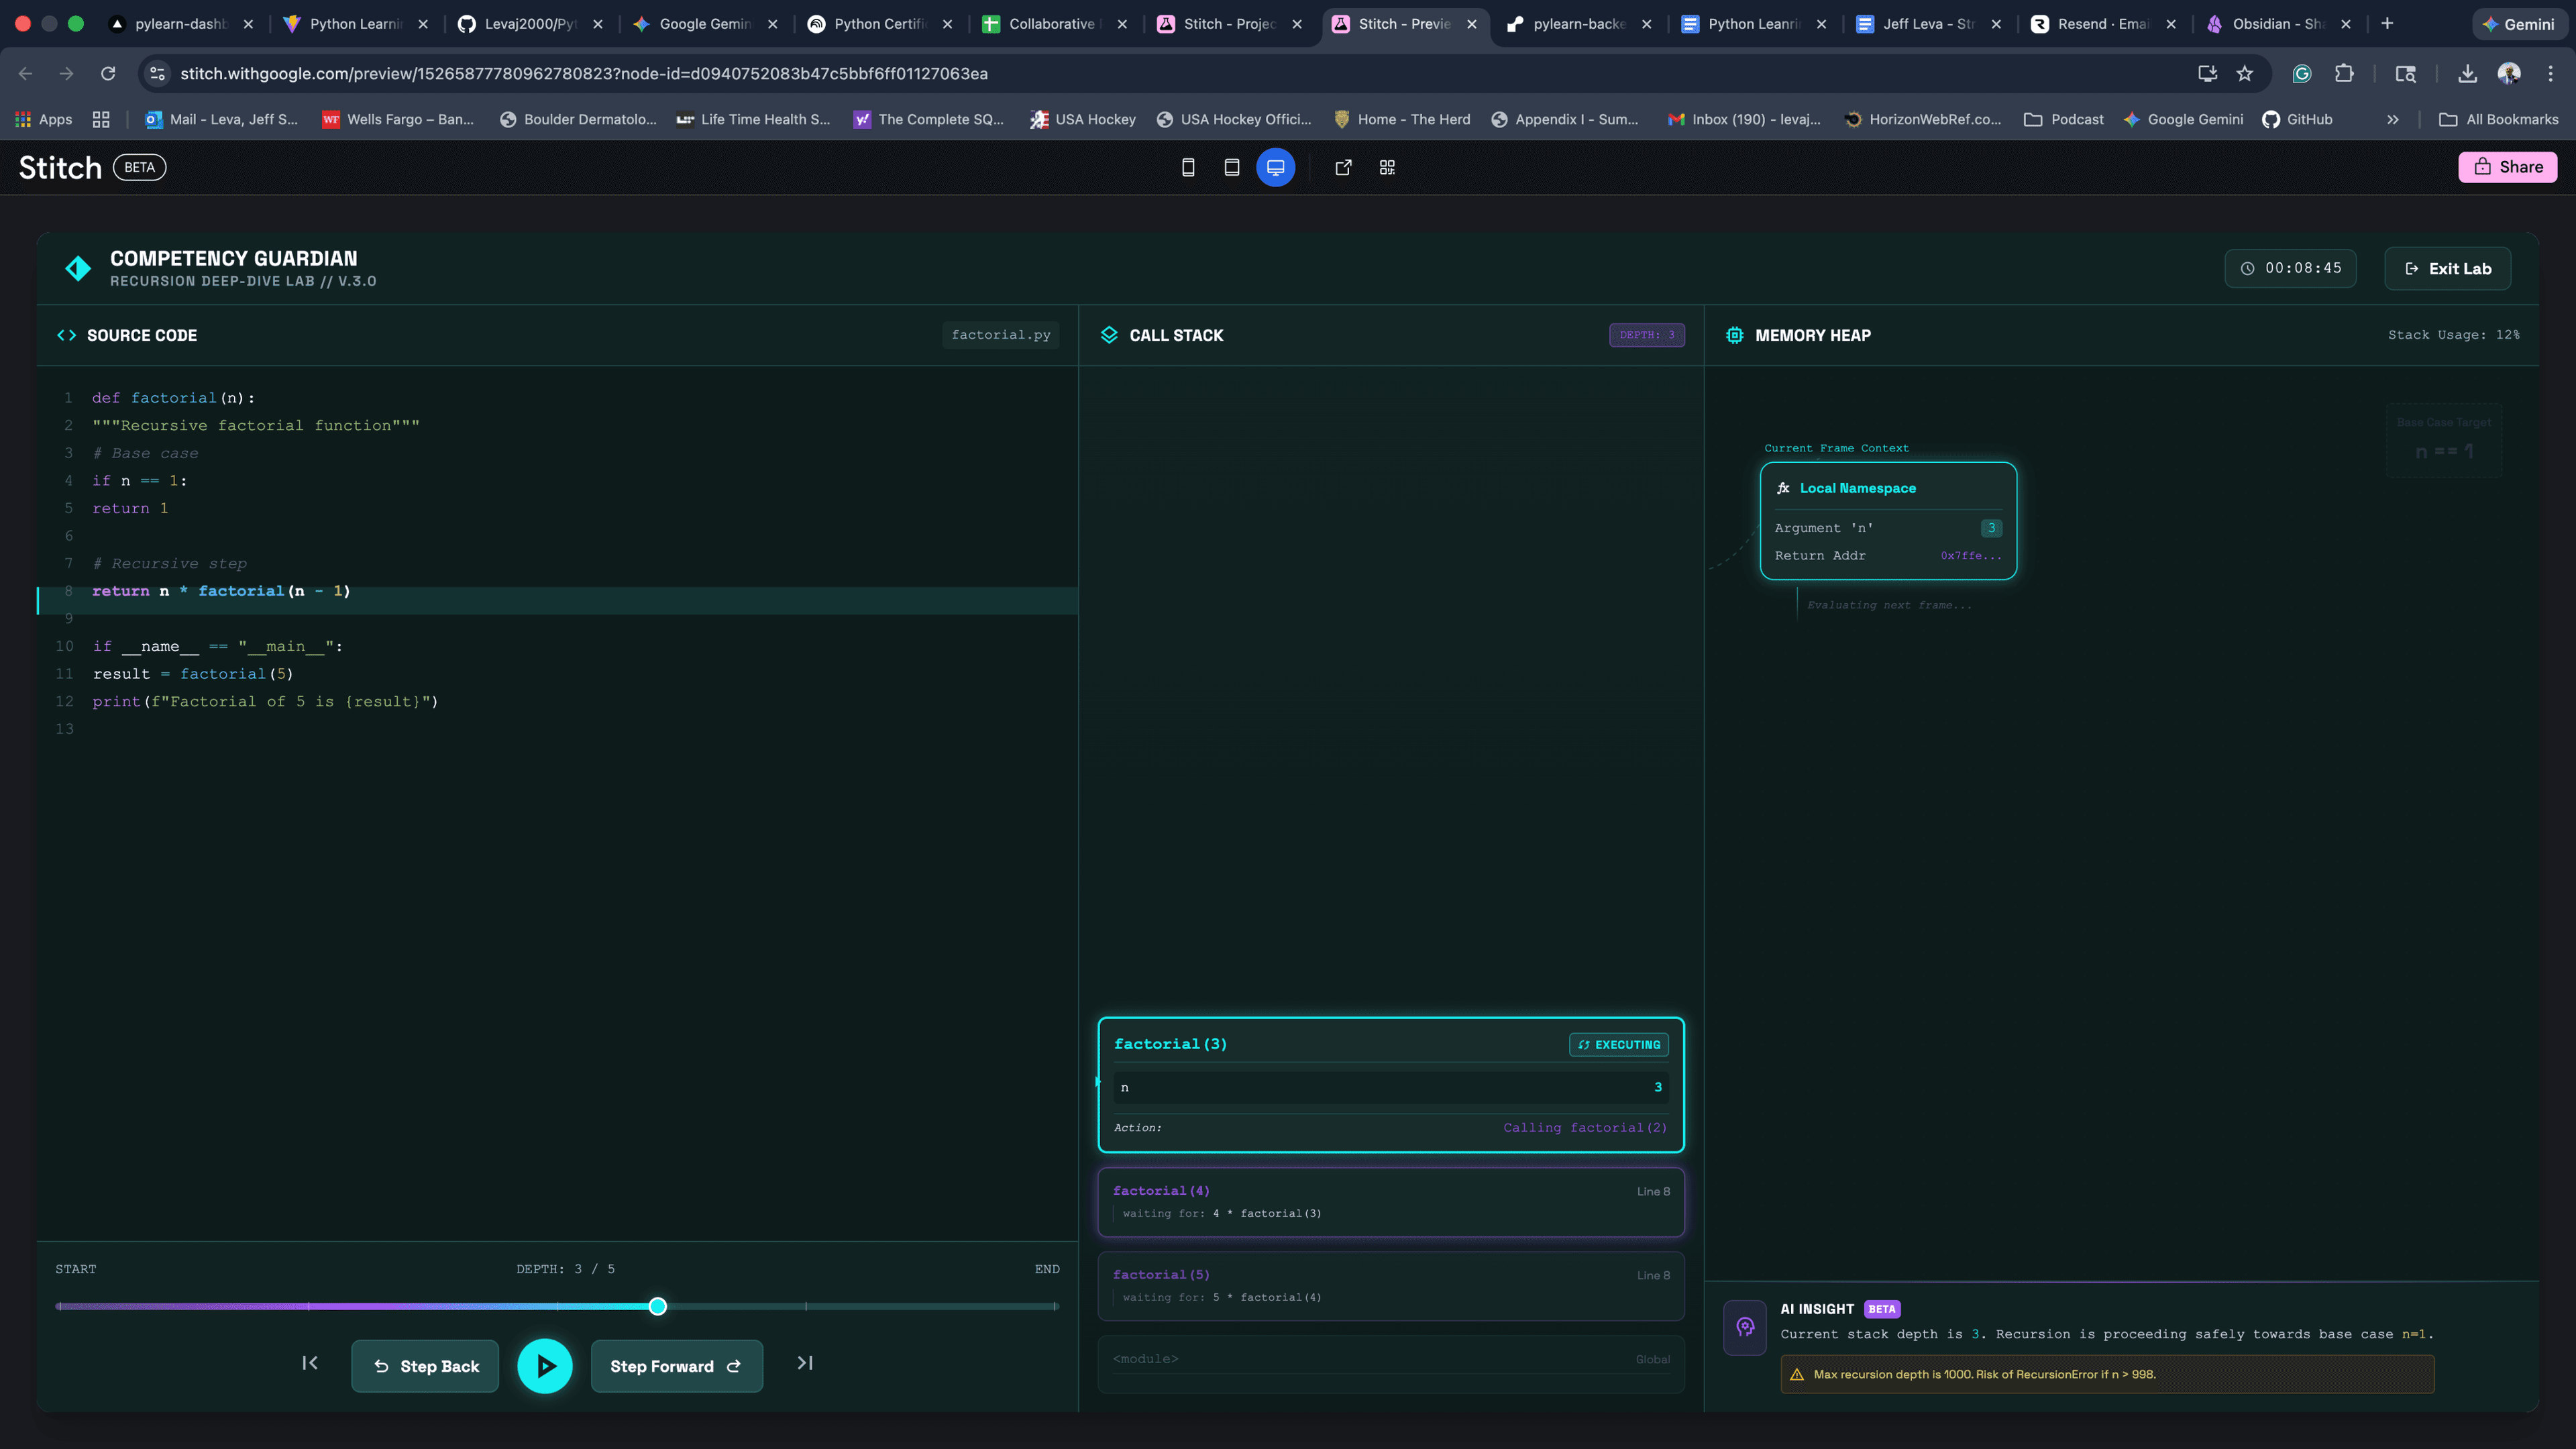Select the desktop preview icon
2576x1449 pixels.
tap(1275, 167)
